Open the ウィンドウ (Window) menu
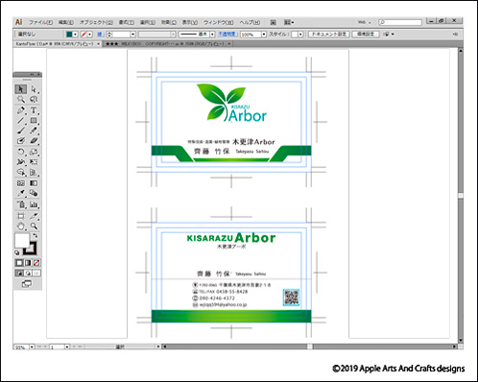This screenshot has width=478, height=382. (x=219, y=22)
